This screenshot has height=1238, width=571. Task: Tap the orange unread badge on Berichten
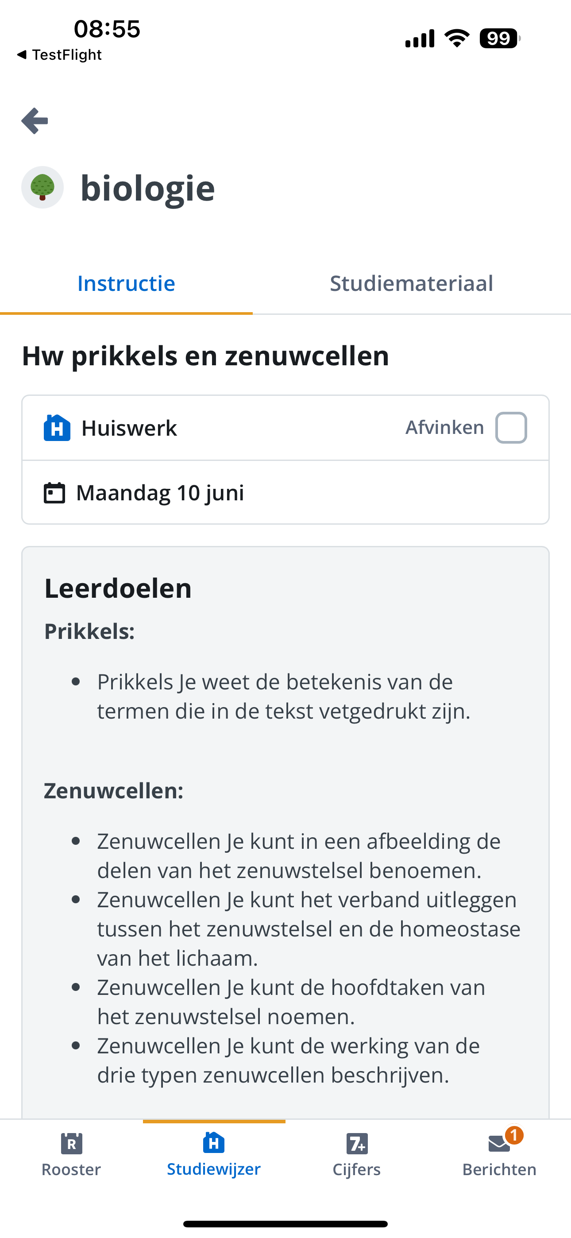tap(514, 1135)
